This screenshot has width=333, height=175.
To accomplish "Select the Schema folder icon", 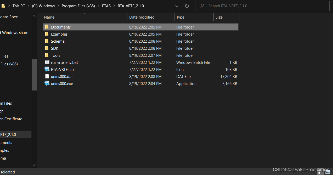I will pyautogui.click(x=47, y=41).
